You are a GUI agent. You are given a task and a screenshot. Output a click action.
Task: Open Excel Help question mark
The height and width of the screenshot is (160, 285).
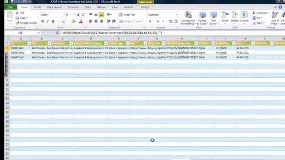[281, 7]
